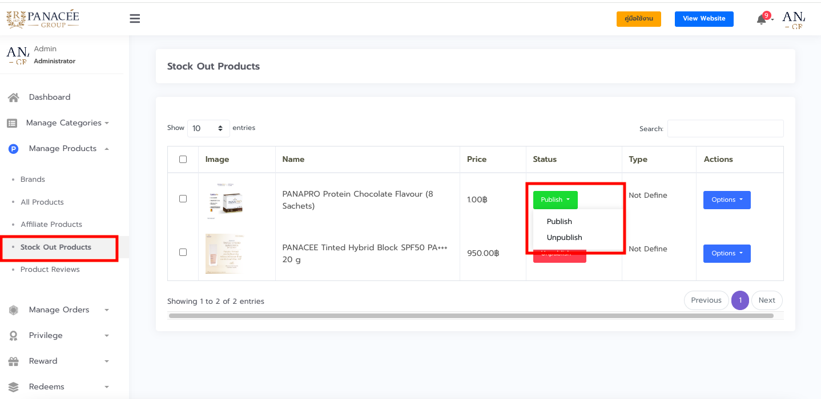Click the Reward gift icon
This screenshot has height=399, width=821.
pyautogui.click(x=14, y=361)
